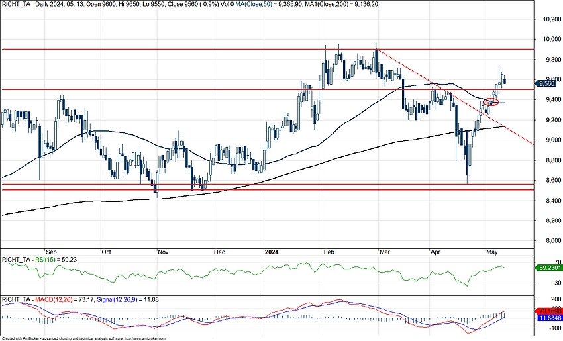Viewport: 563px width, 341px height.
Task: Click the 9,400 price axis label
Action: (553, 99)
